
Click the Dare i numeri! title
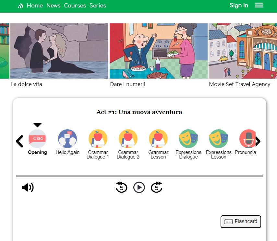tap(127, 84)
